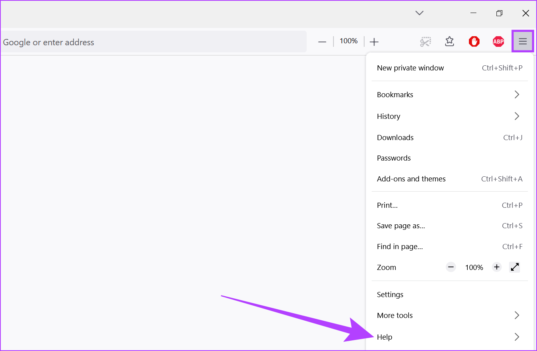Open the list all tabs dropdown arrow
The image size is (537, 351).
(419, 13)
